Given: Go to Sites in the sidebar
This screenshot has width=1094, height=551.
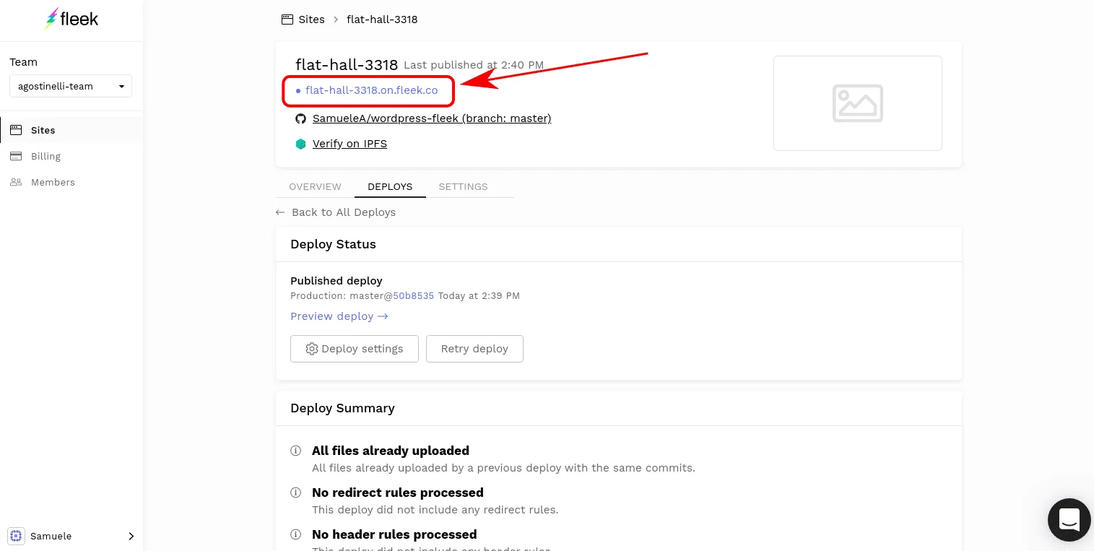Looking at the screenshot, I should pyautogui.click(x=43, y=130).
